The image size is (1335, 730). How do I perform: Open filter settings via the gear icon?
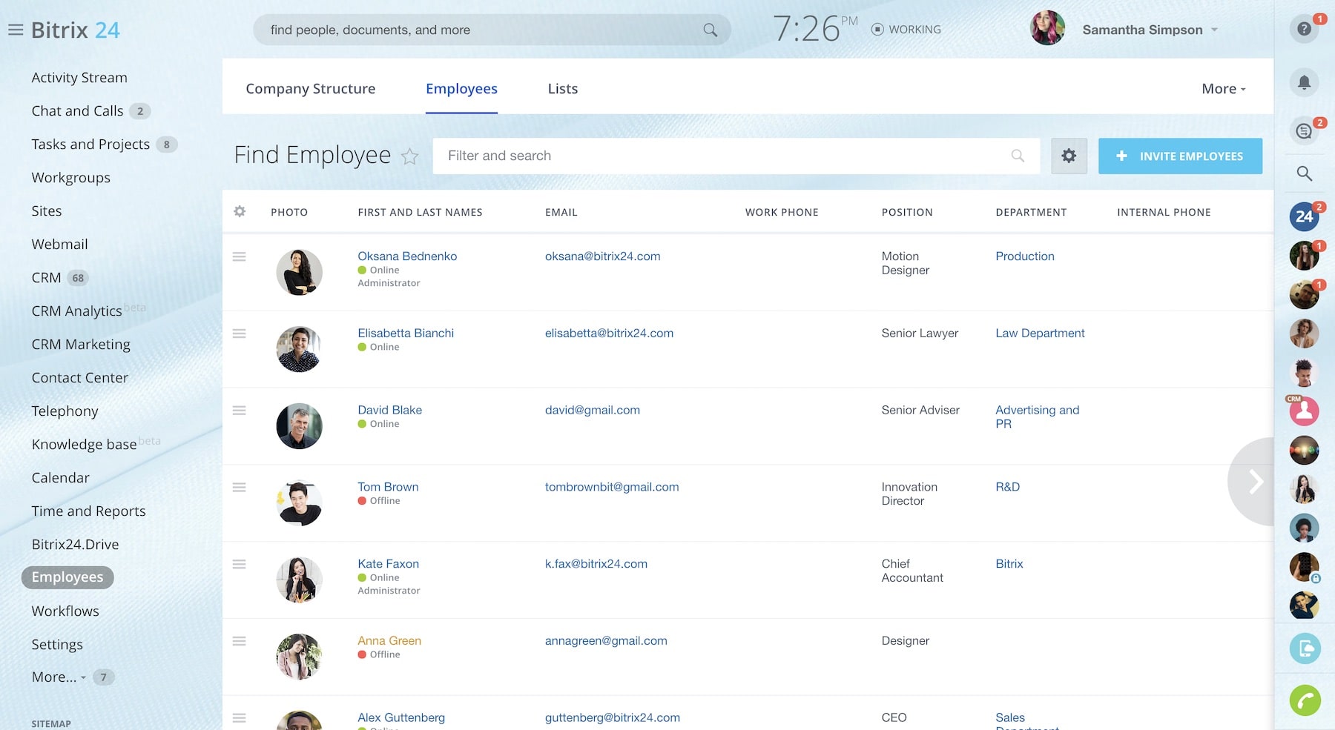coord(1069,156)
